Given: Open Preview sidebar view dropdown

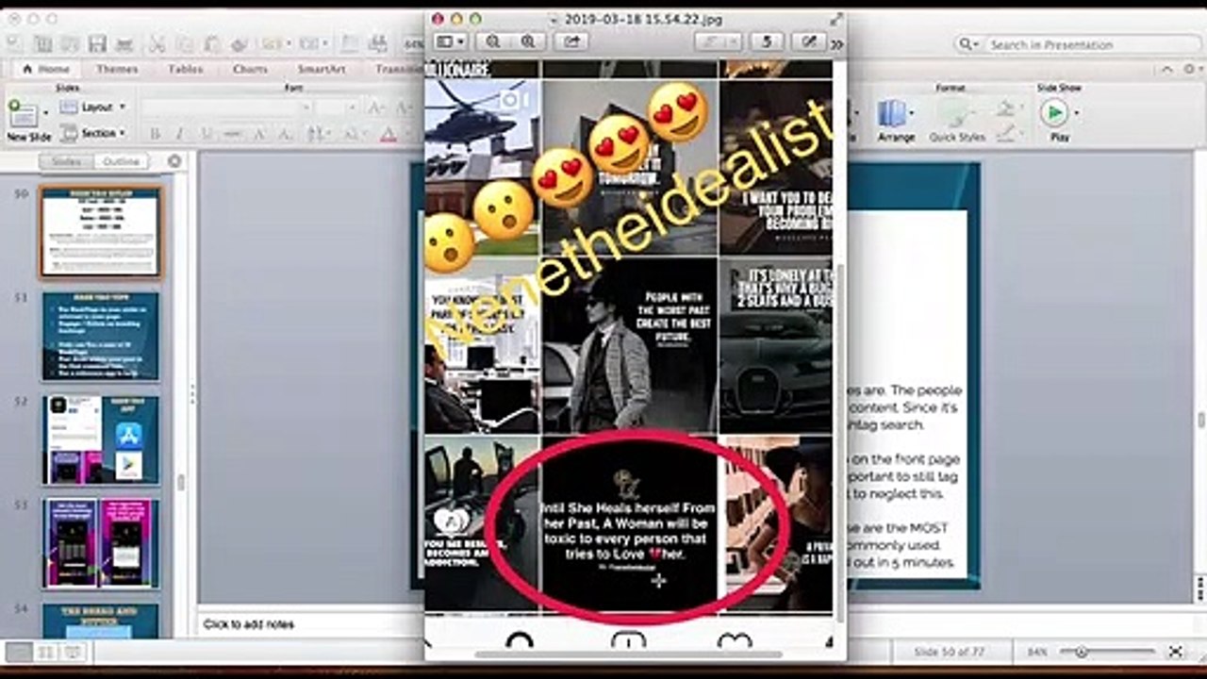Looking at the screenshot, I should pyautogui.click(x=449, y=41).
